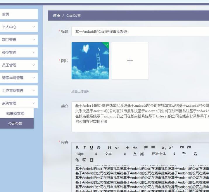Toggle underline formatting in the editor
Screen dimensions: 209x192
91,148
